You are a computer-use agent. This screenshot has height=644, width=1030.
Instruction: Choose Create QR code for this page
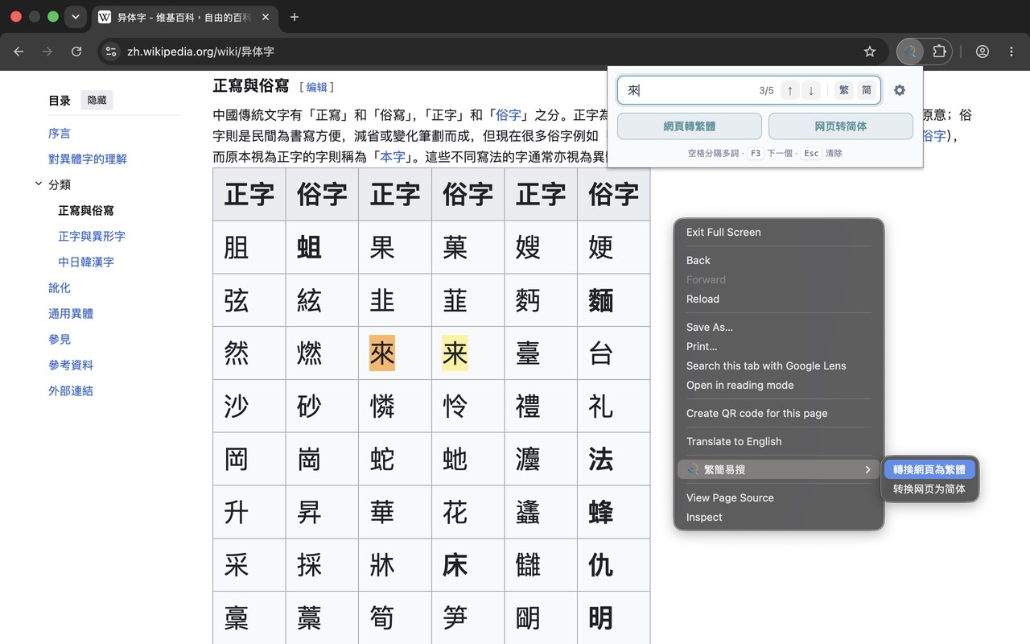coord(779,413)
